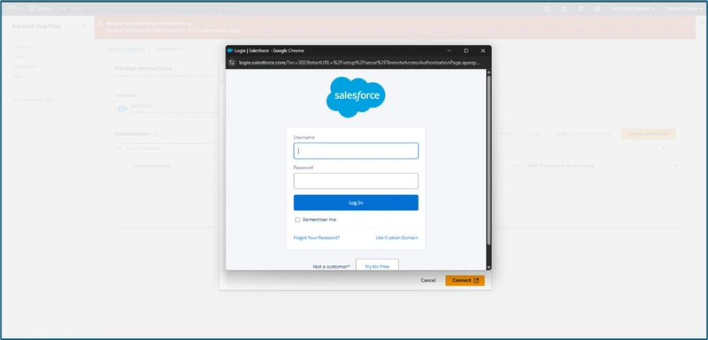Click Connection name column header
The width and height of the screenshot is (708, 340).
(151, 166)
